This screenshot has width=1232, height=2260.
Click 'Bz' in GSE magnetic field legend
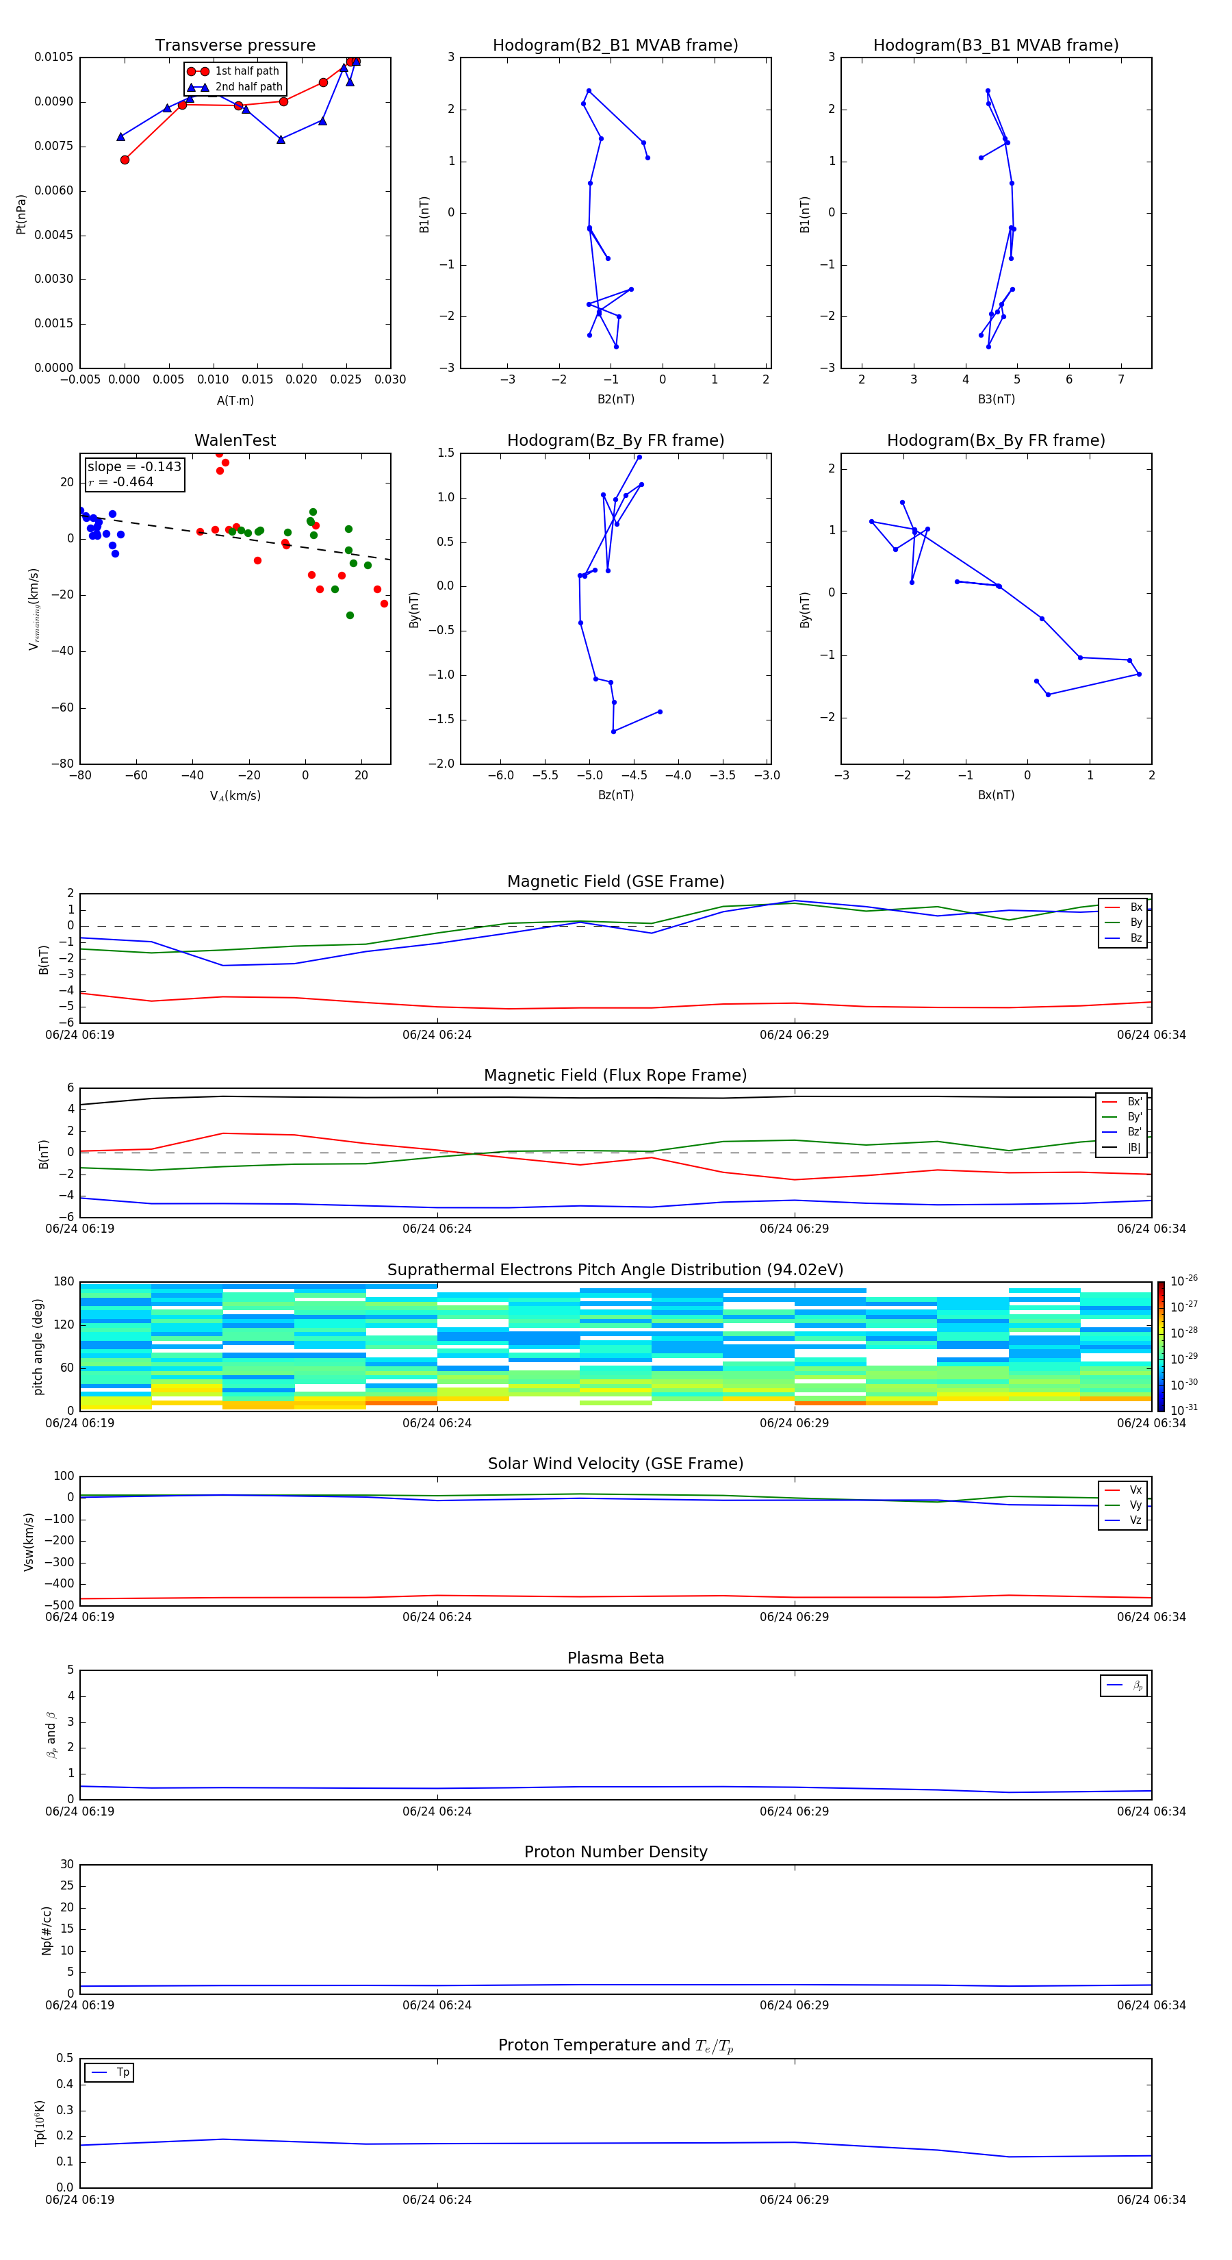[x=1135, y=938]
